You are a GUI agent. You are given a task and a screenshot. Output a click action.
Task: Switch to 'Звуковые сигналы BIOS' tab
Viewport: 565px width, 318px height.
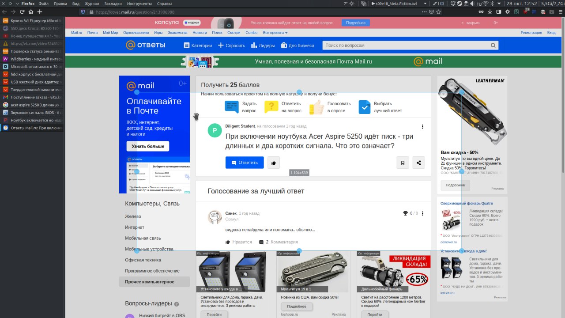[32, 113]
